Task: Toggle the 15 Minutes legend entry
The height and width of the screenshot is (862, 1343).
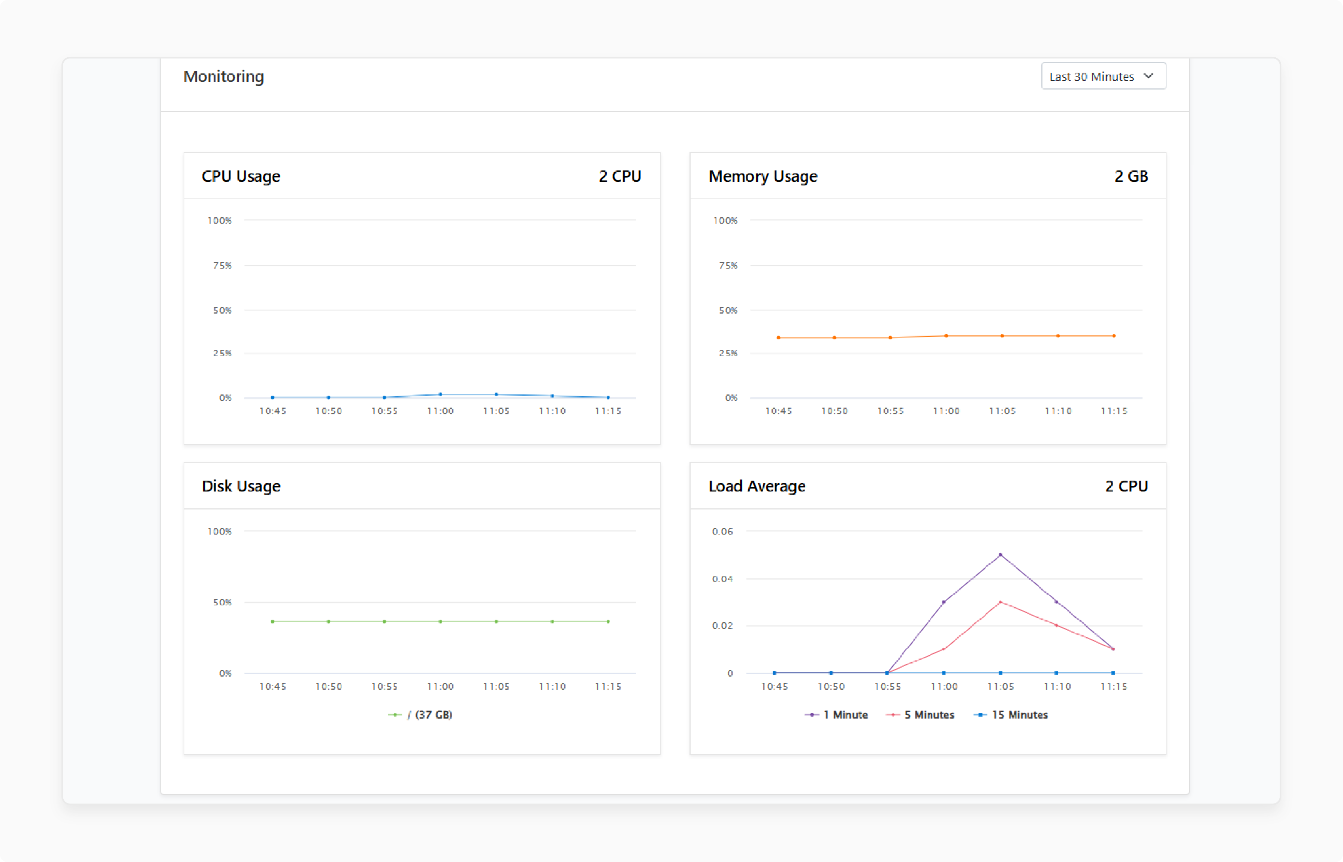Action: pos(1011,715)
